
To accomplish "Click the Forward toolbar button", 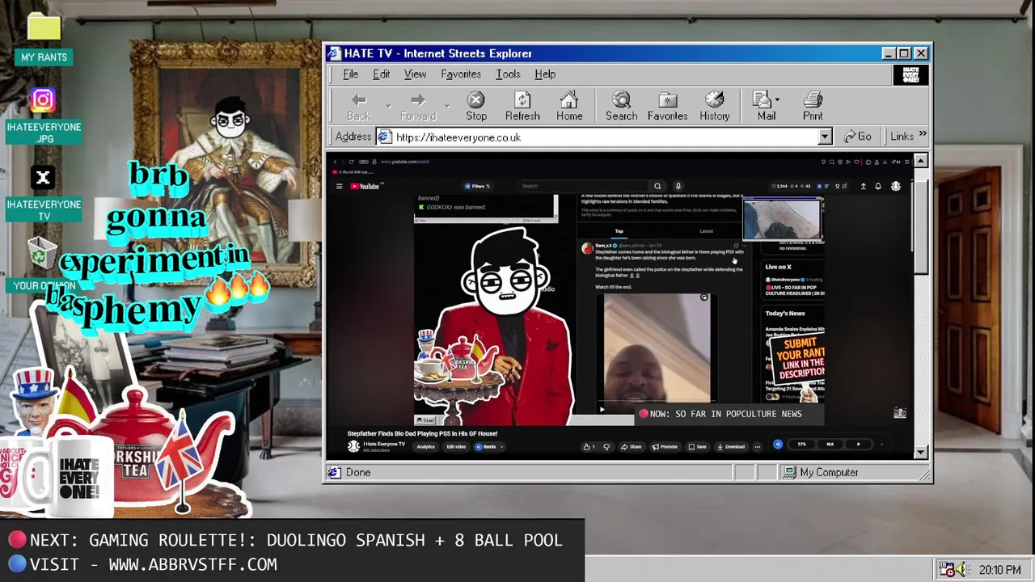I will click(x=418, y=107).
